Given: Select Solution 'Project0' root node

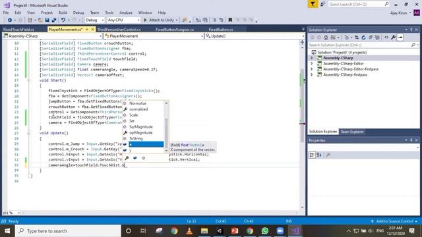Looking at the screenshot, I should [x=342, y=53].
